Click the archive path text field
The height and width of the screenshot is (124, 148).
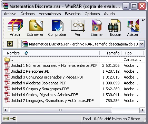coord(80,44)
